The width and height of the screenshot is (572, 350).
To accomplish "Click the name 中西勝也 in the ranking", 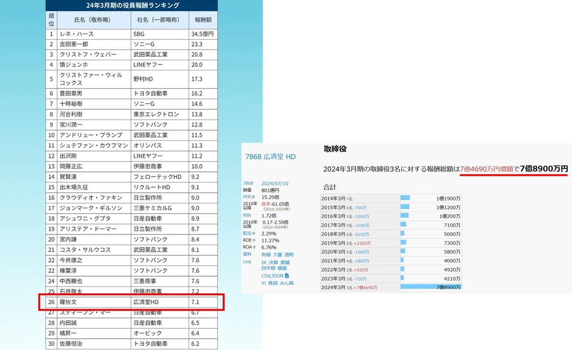I will [x=72, y=281].
